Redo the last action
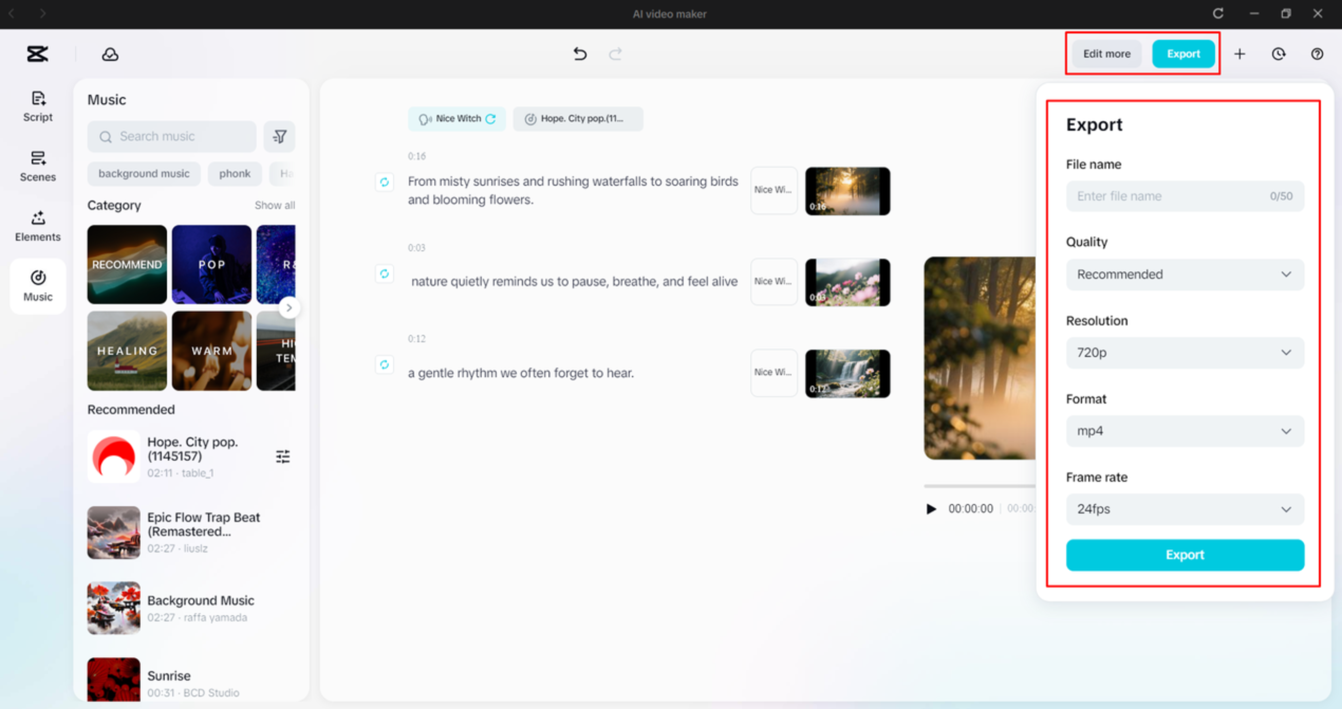This screenshot has width=1342, height=709. [x=615, y=54]
